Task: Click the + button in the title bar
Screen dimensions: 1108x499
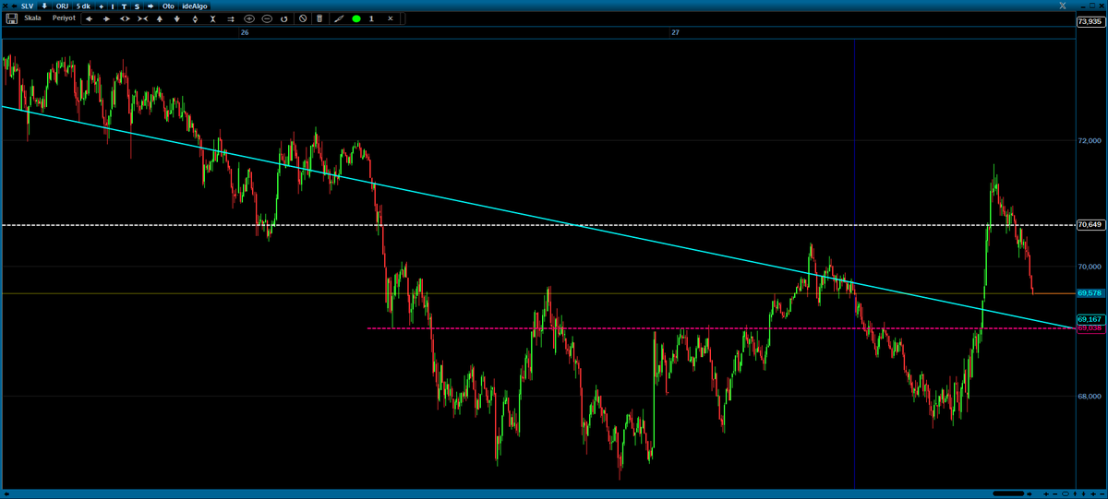Action: point(102,6)
